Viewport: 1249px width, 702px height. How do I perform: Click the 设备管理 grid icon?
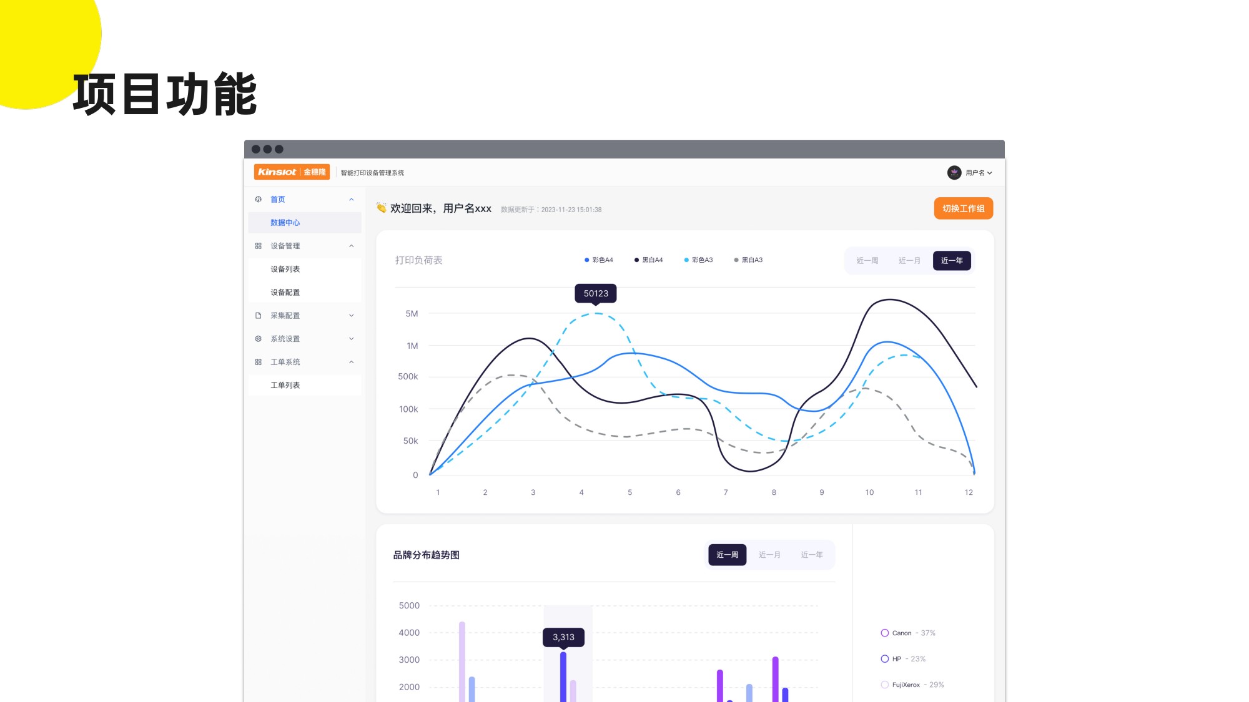coord(259,246)
